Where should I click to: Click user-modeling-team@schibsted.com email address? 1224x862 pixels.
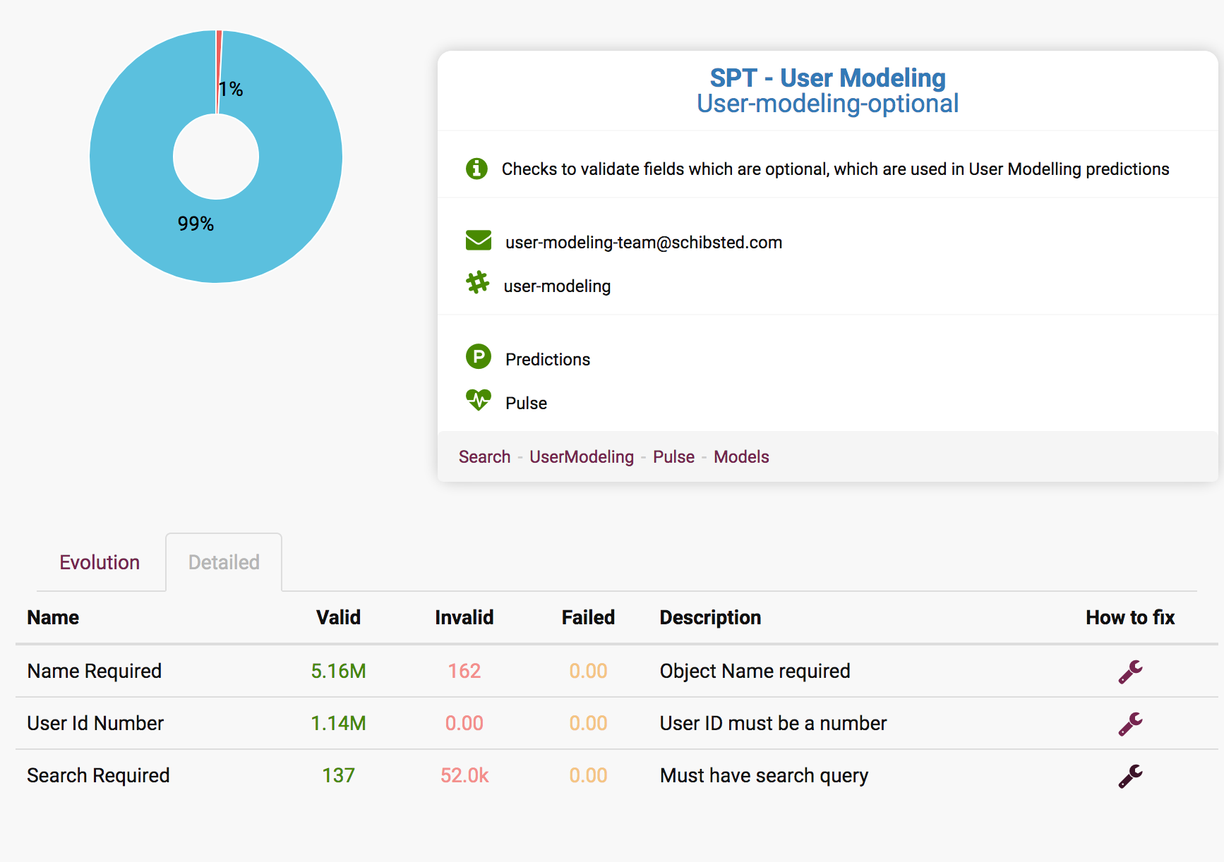tap(644, 243)
